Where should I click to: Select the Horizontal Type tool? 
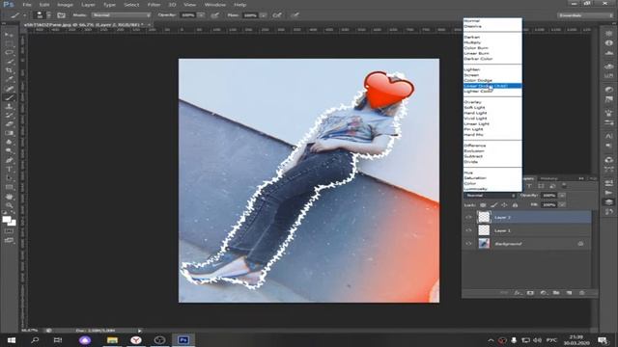[x=9, y=170]
